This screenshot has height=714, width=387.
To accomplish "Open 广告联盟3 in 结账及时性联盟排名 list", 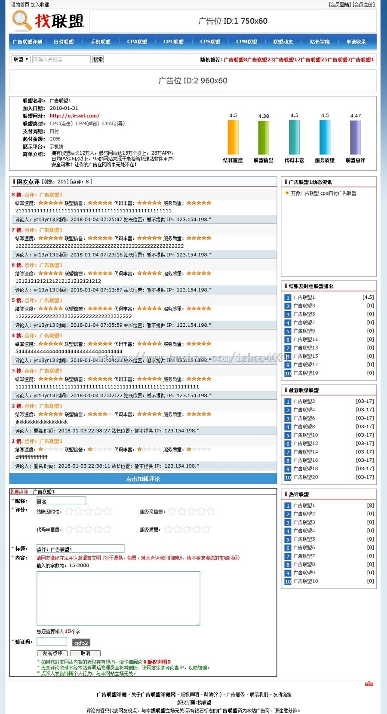I will click(x=304, y=306).
